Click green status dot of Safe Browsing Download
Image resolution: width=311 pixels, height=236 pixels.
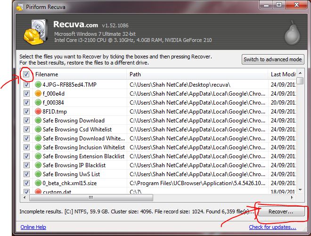pyautogui.click(x=38, y=120)
